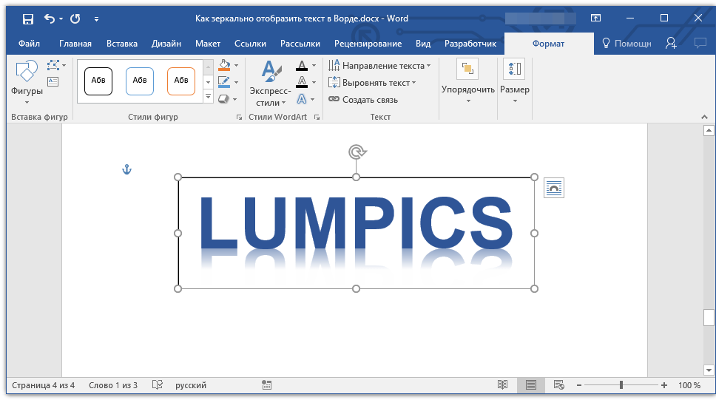Click Создать связь button
The image size is (716, 400).
click(363, 100)
